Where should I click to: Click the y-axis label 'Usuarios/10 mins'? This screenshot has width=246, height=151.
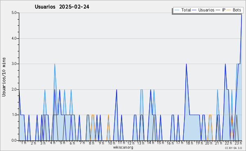(x=4, y=77)
